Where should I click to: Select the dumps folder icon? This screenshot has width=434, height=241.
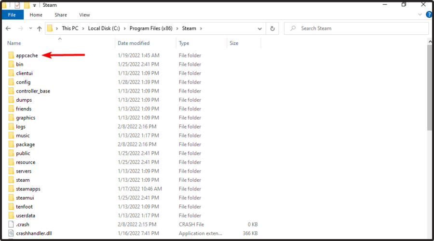coord(11,100)
